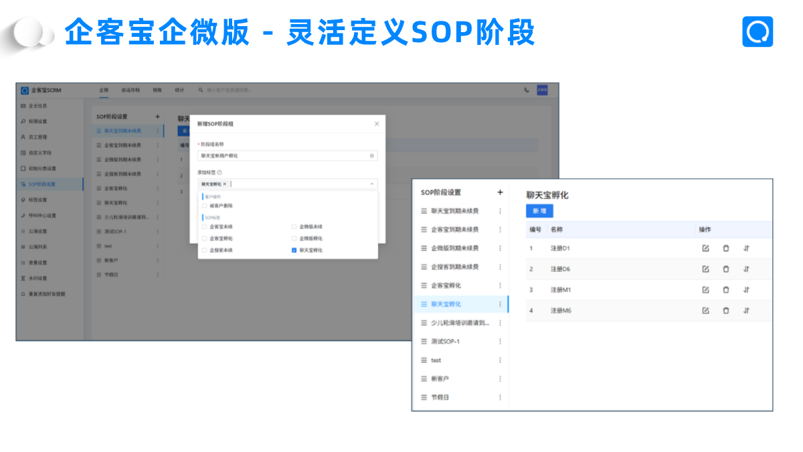Open more options for 测试SOP-1 in right panel
Viewport: 803px width, 452px height.
coord(500,342)
